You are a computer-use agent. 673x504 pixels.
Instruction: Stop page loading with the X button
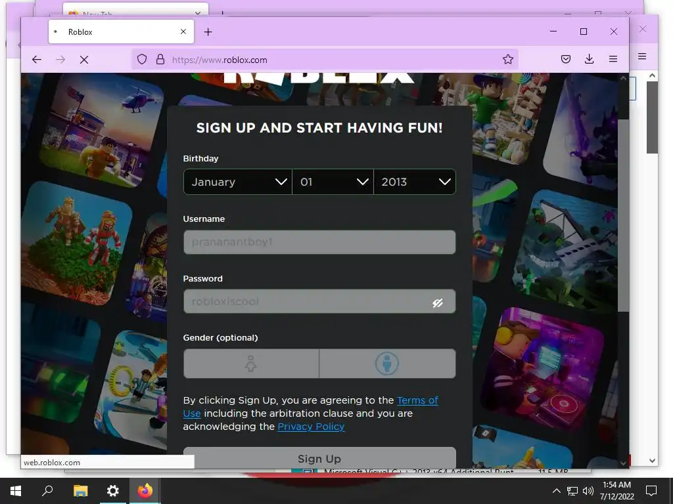(84, 60)
